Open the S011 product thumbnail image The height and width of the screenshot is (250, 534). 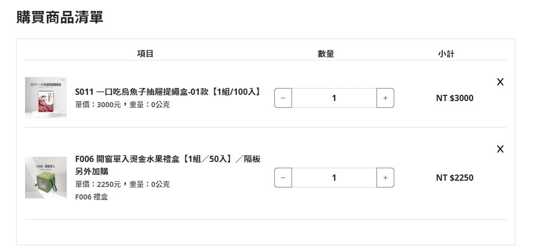pos(46,98)
